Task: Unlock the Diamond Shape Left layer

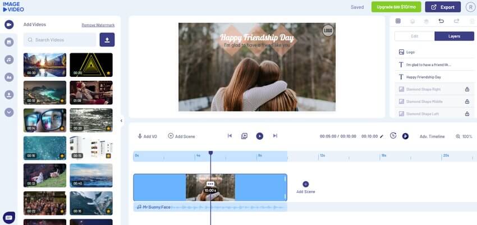Action: pos(467,114)
